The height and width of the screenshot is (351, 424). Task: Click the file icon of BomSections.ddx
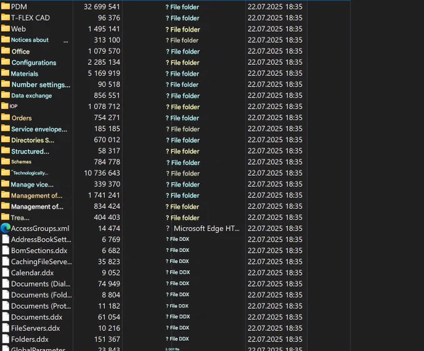[6, 251]
